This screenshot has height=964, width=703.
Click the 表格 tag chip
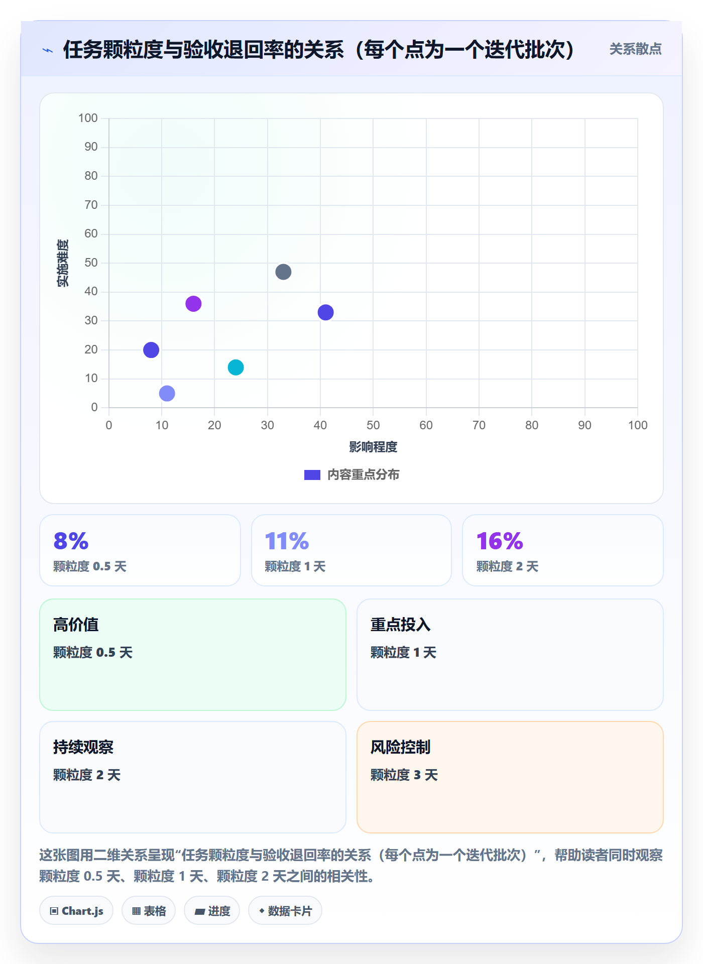pos(149,911)
